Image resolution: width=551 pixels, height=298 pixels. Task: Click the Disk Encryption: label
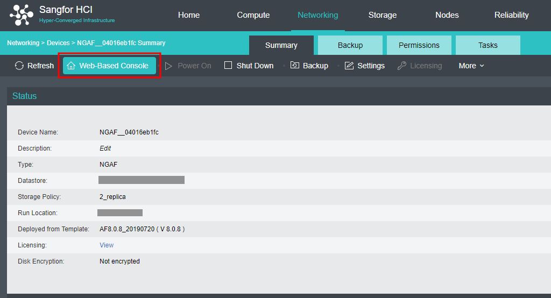tap(41, 261)
